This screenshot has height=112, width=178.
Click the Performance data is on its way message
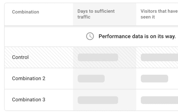[x=137, y=36]
